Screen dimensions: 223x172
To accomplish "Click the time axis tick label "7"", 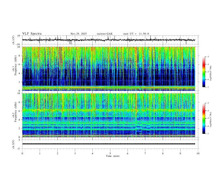I will pyautogui.click(x=145, y=153).
